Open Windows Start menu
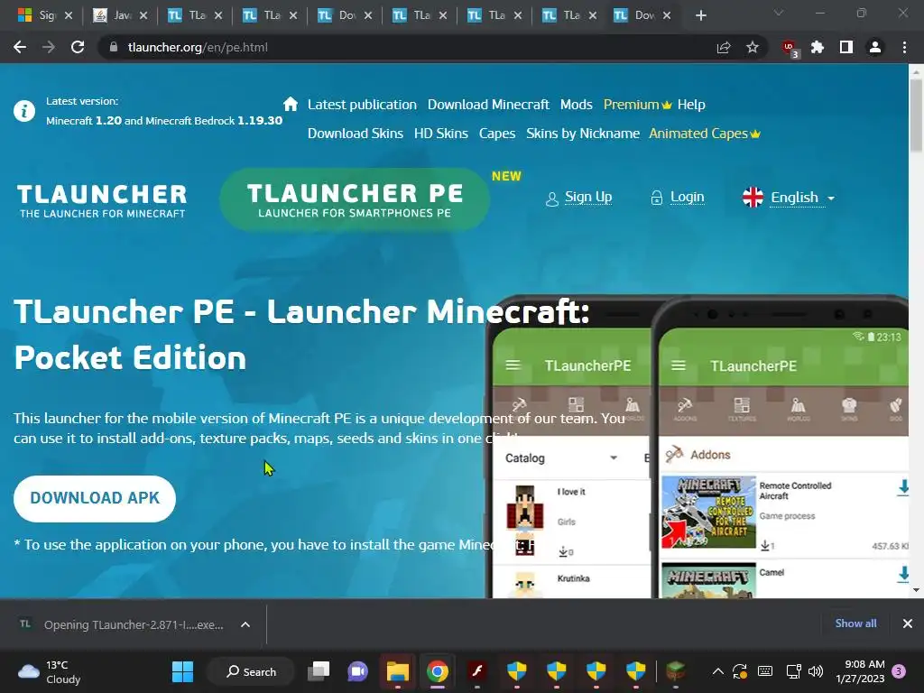Screen dimensions: 924x693 coord(182,671)
